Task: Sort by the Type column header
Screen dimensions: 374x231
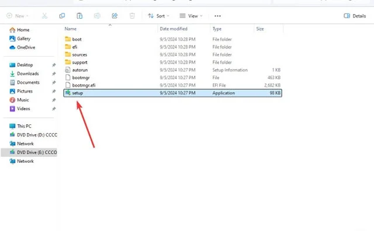Action: (217, 29)
